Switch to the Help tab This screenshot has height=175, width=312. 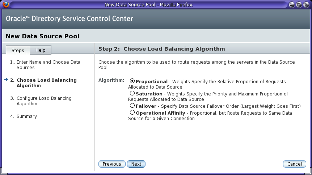41,50
